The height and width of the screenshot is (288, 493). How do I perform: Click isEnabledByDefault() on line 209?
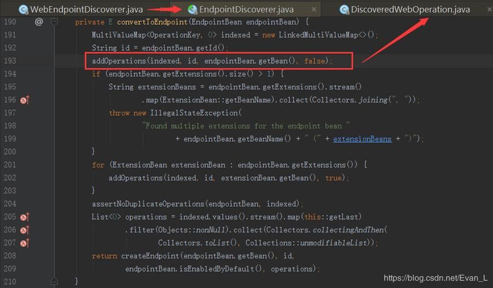click(x=221, y=269)
